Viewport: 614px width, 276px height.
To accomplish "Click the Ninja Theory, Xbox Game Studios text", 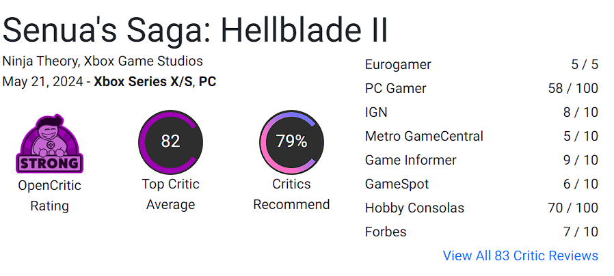I will click(103, 61).
